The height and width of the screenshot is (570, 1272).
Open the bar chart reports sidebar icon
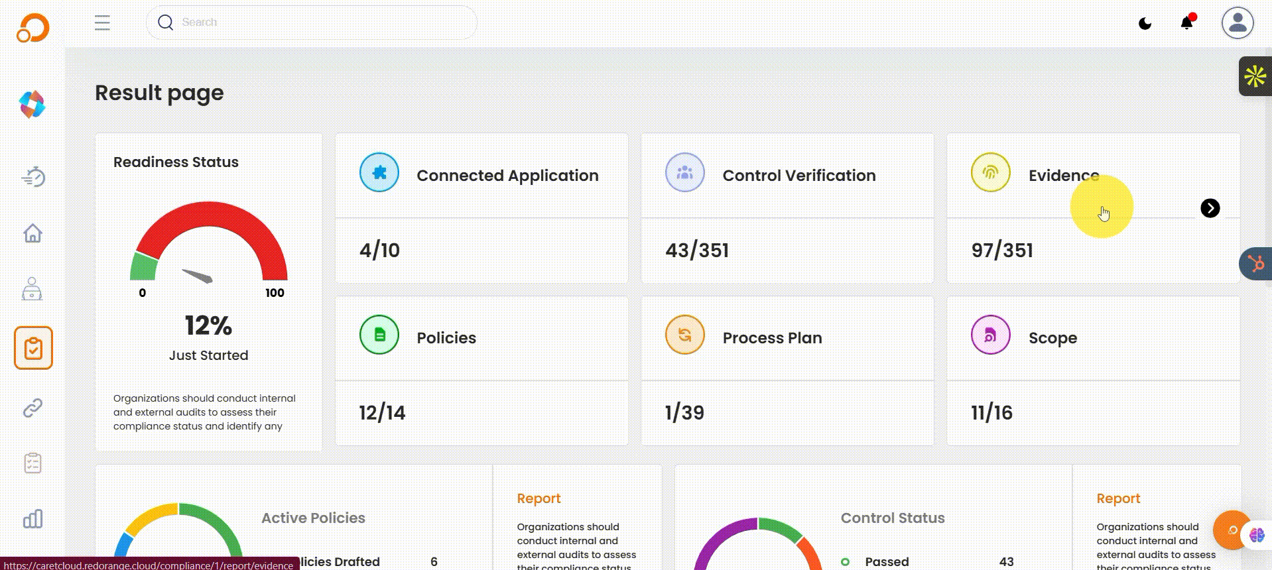click(x=32, y=518)
